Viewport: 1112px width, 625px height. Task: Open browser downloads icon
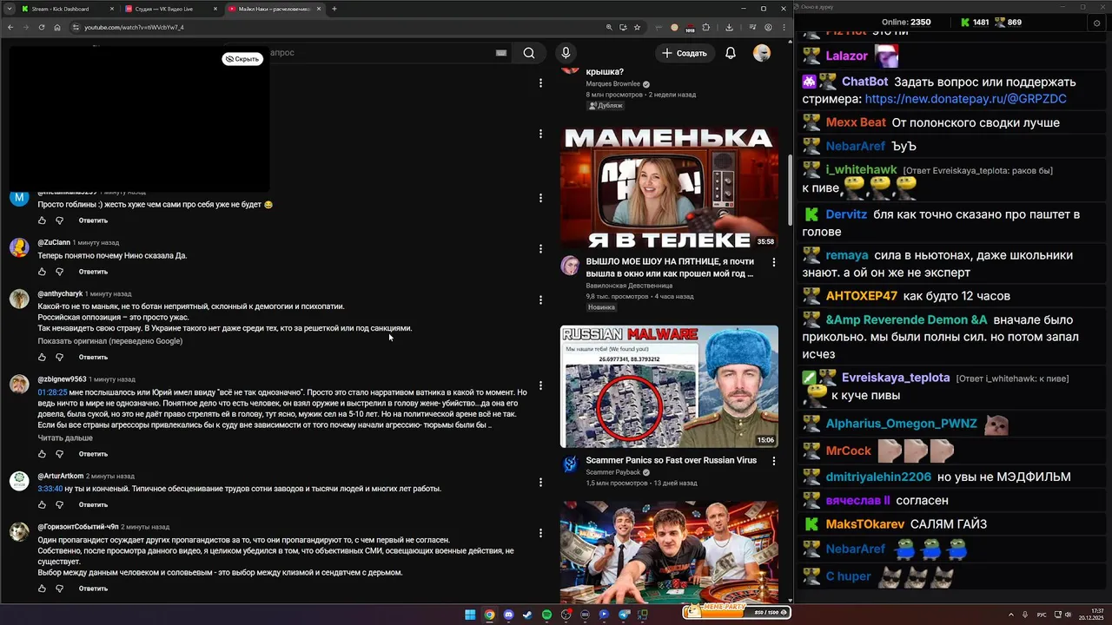(729, 27)
